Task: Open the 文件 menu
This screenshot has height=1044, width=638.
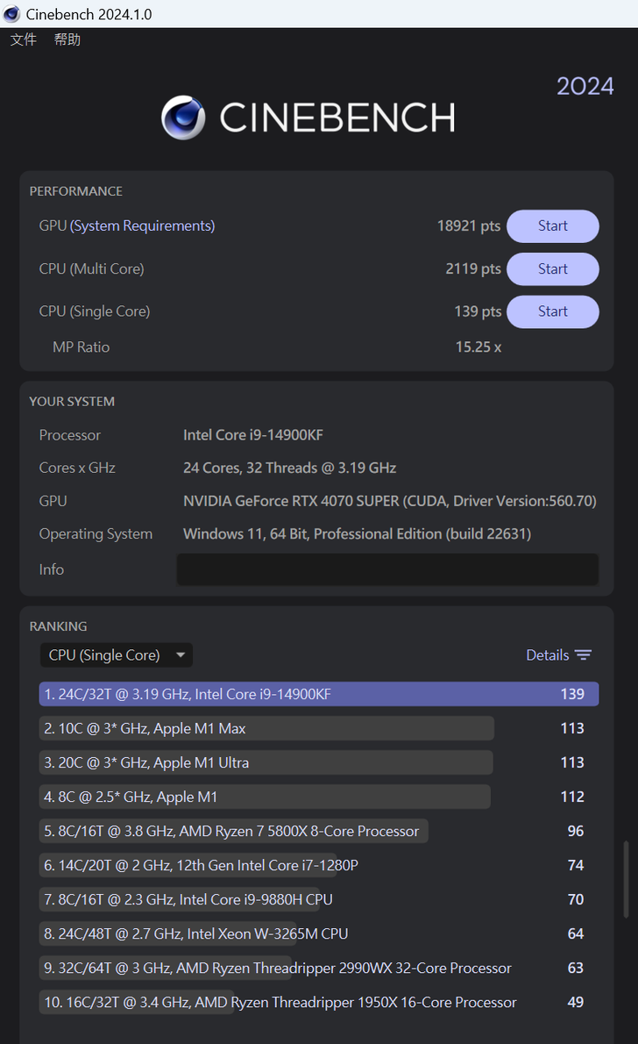Action: coord(24,39)
